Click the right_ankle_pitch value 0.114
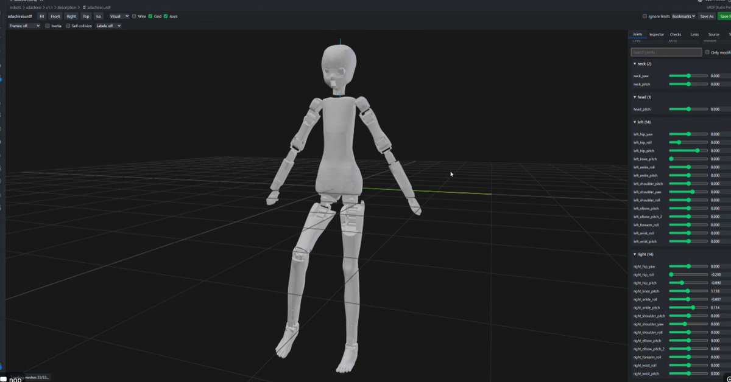Screen dimensions: 731x382 (x=716, y=308)
